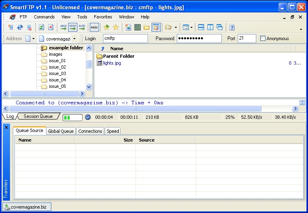Screen dimensions: 308x213
Task: Toggle PASV passive mode
Action: 94,27
